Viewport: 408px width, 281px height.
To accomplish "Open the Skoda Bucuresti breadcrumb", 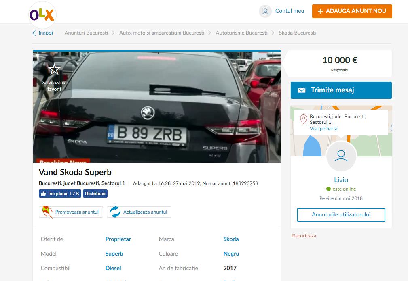I will click(x=298, y=33).
